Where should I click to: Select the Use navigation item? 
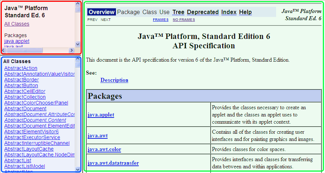click(x=164, y=12)
